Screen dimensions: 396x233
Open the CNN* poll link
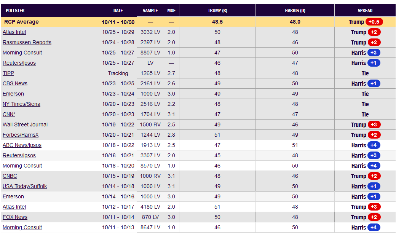tap(9, 114)
